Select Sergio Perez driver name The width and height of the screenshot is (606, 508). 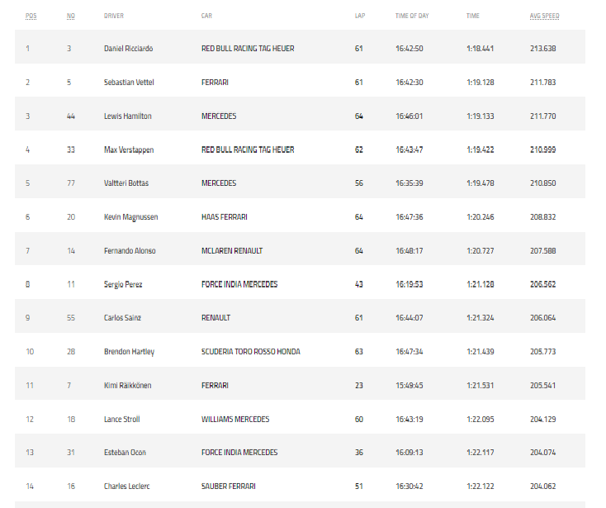coord(123,284)
